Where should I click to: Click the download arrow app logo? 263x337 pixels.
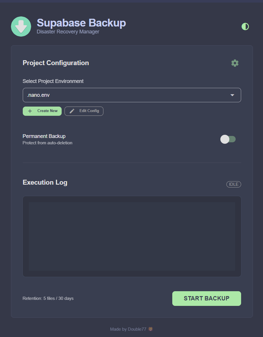21,26
